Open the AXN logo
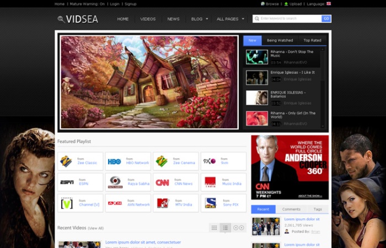 coord(115,203)
